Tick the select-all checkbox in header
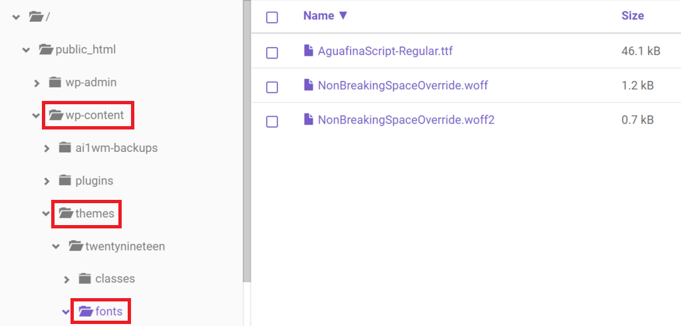The image size is (681, 326). point(272,17)
